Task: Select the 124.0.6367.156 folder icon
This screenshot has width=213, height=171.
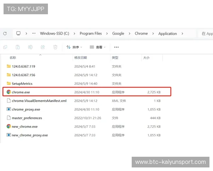Action: (x=9, y=75)
